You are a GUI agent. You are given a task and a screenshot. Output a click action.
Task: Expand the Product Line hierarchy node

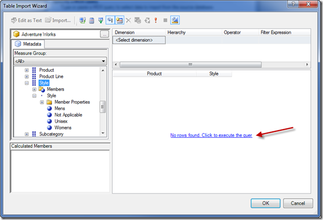[27, 77]
